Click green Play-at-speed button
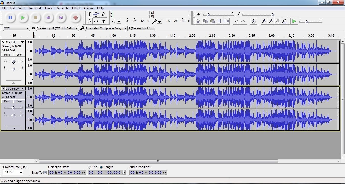The width and height of the screenshot is (345, 184). (294, 21)
